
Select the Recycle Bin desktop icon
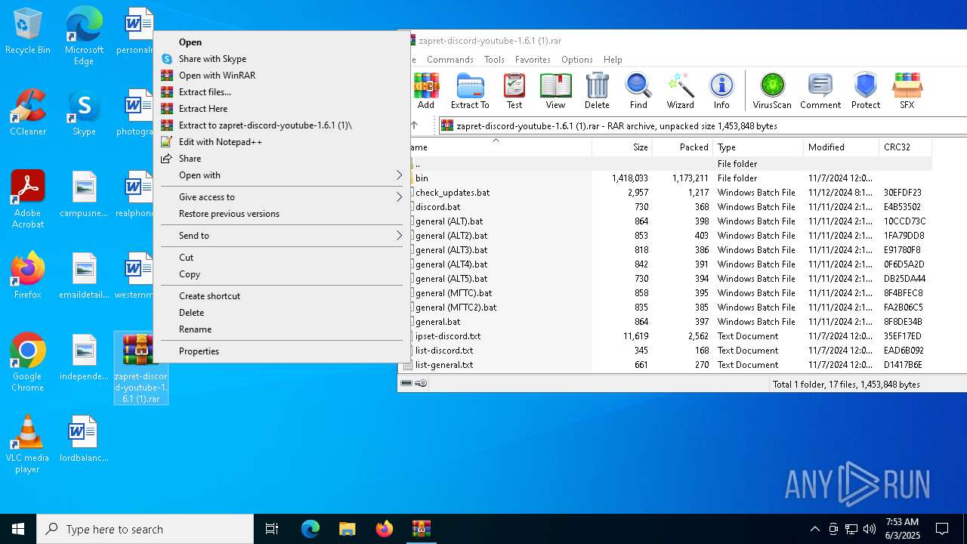coord(28,31)
